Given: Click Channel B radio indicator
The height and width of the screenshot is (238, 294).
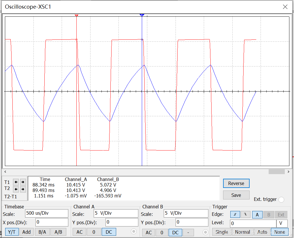Looking at the screenshot, I should pyautogui.click(x=205, y=232).
